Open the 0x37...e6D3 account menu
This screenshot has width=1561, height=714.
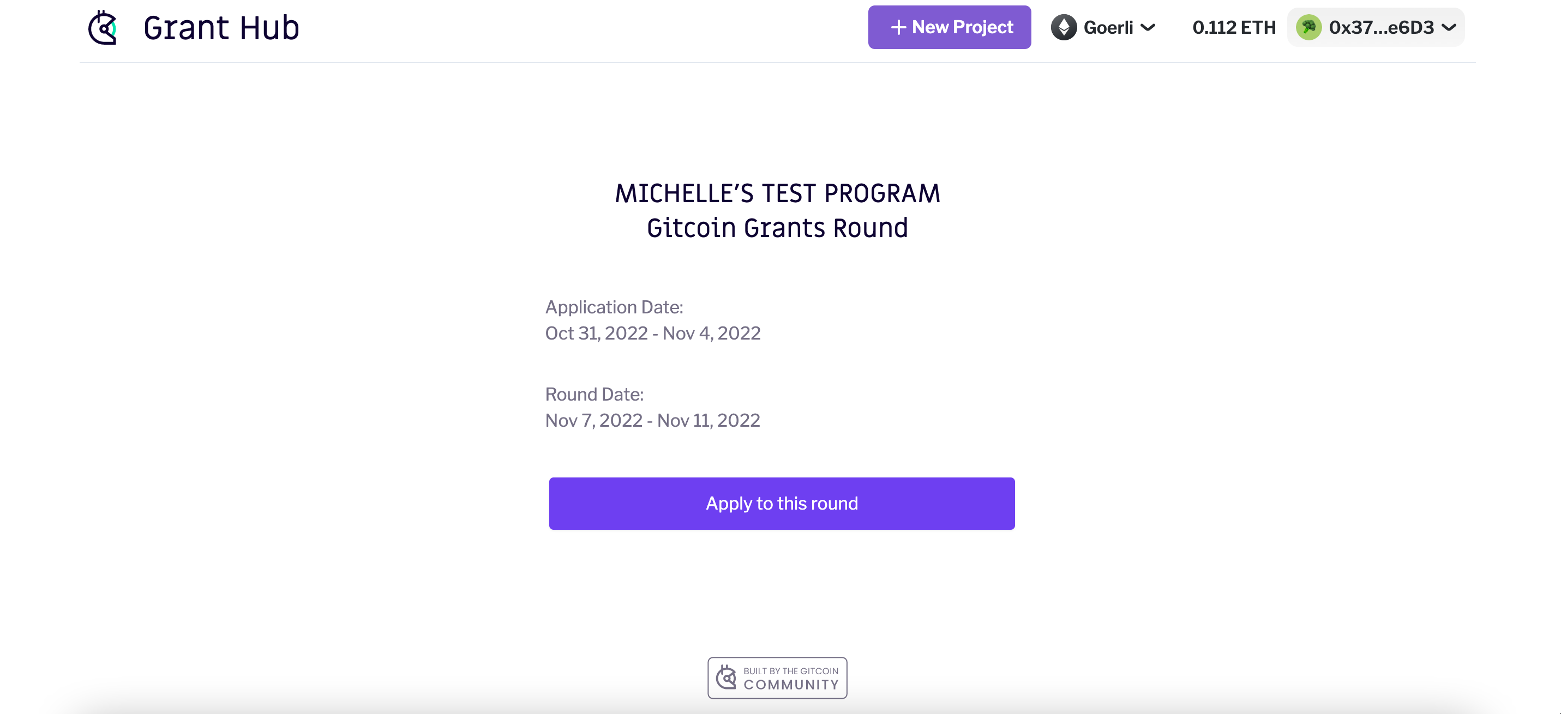[1376, 27]
